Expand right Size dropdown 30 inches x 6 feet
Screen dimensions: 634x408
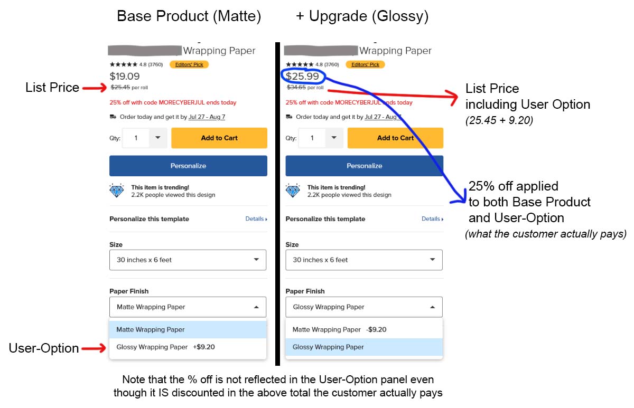(364, 260)
